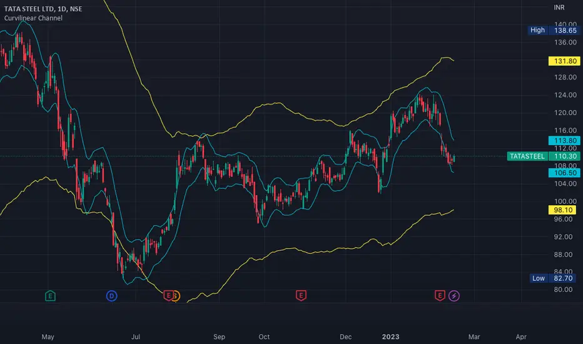
Task: Select the Curvilinear Channel indicator label
Action: coord(33,18)
